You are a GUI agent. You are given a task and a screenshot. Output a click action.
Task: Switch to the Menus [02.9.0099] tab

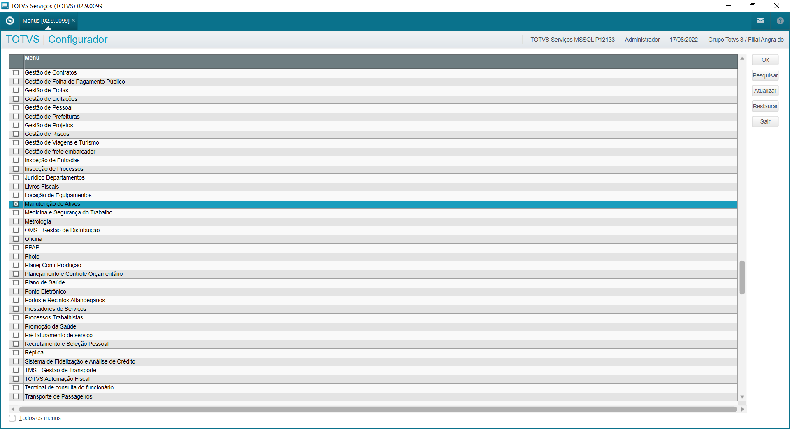coord(46,21)
